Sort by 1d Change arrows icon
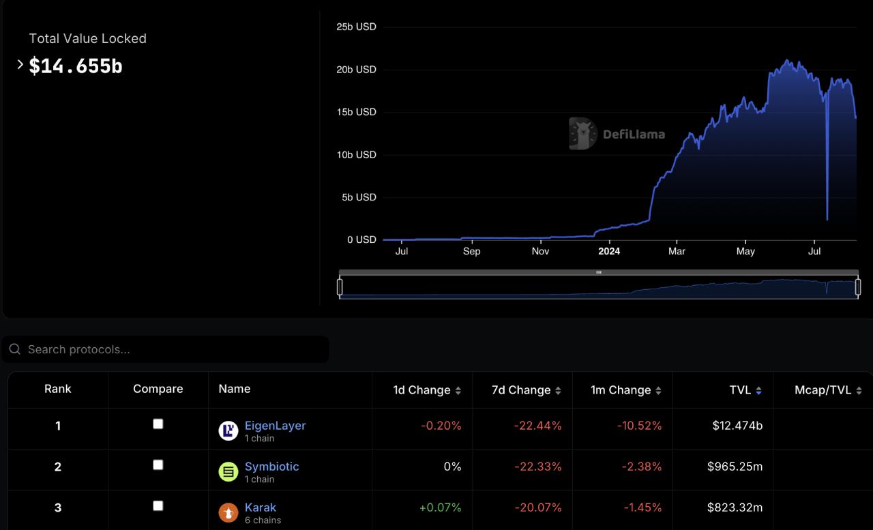 [x=458, y=391]
